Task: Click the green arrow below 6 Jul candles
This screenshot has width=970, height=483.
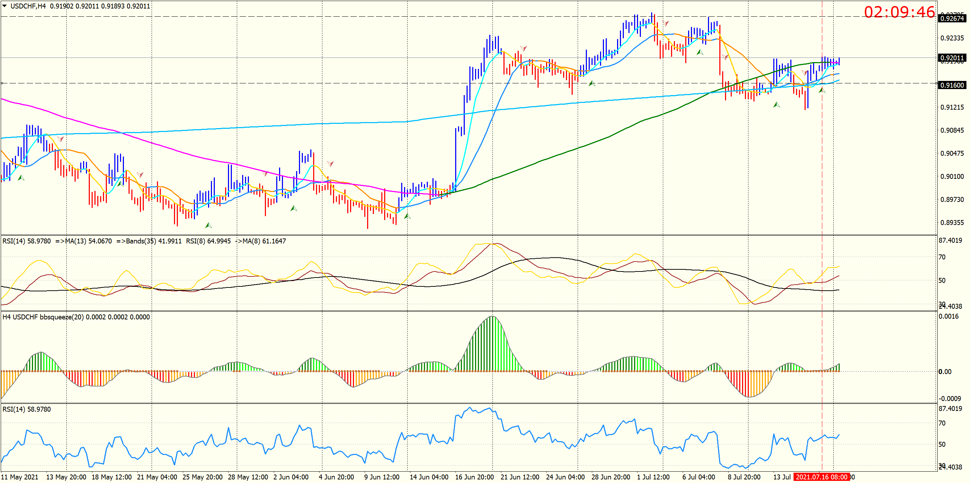Action: click(700, 52)
